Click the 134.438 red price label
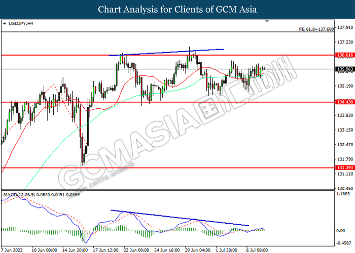The width and height of the screenshot is (355, 253). (x=345, y=102)
